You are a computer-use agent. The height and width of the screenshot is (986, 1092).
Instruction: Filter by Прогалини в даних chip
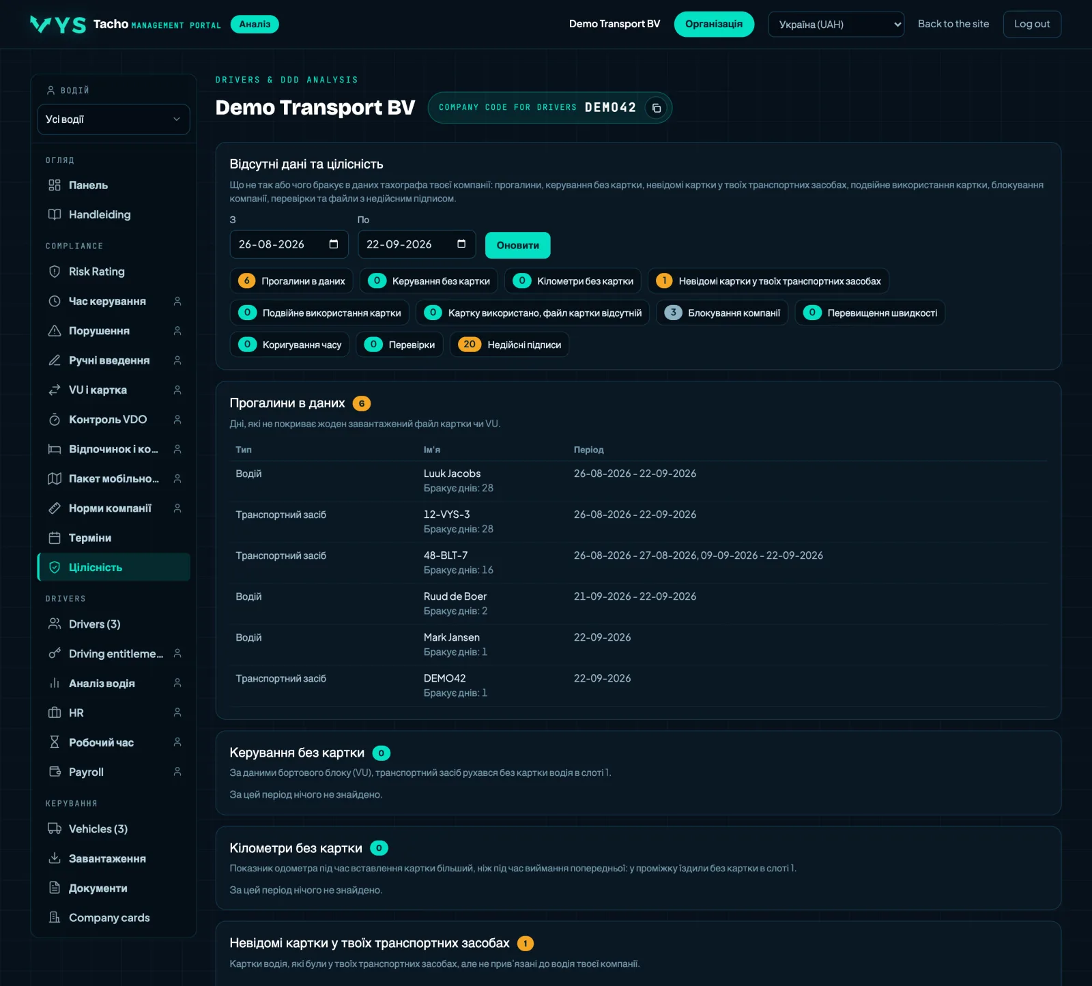pyautogui.click(x=291, y=281)
